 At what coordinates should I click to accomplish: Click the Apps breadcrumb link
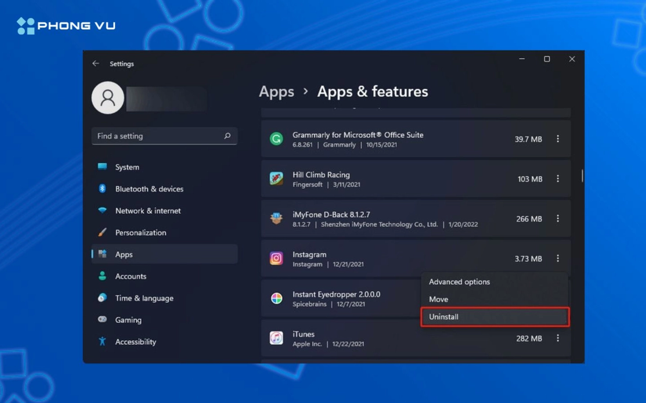(276, 92)
